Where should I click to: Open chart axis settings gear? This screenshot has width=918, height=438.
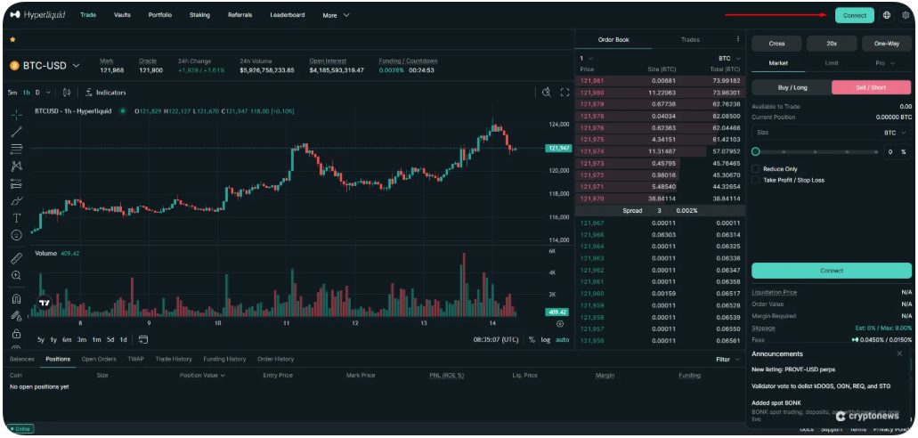(x=560, y=324)
